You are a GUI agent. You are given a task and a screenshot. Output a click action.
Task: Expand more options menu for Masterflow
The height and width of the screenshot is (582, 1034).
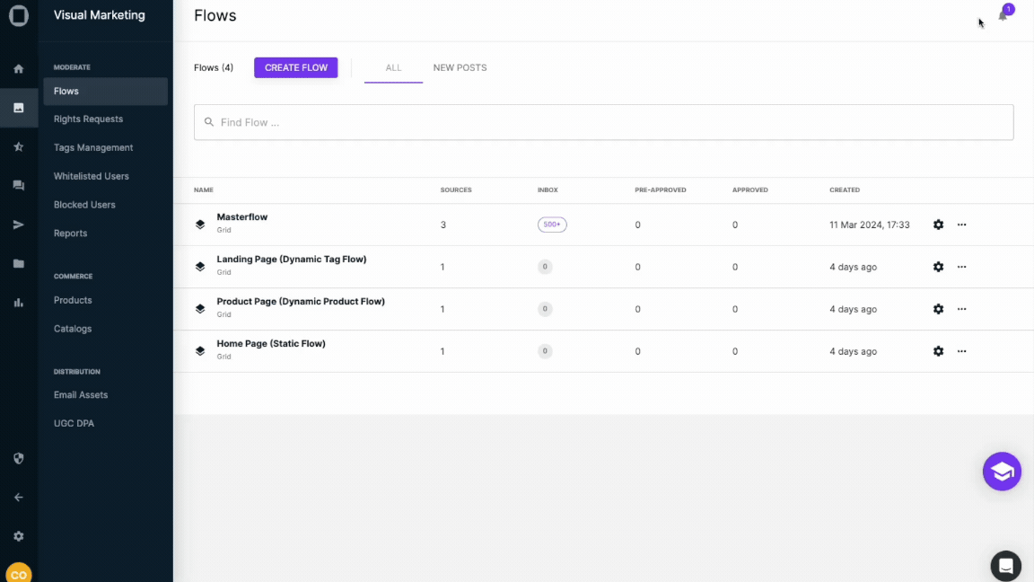click(961, 225)
